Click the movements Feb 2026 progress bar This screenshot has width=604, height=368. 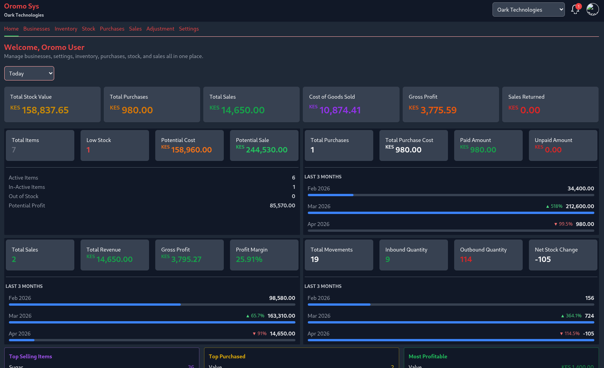tap(451, 305)
